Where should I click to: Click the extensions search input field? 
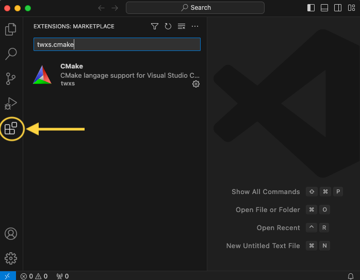click(117, 44)
